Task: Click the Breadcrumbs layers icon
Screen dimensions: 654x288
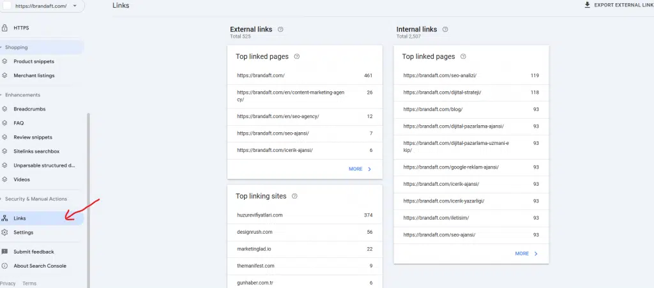Action: (4, 109)
